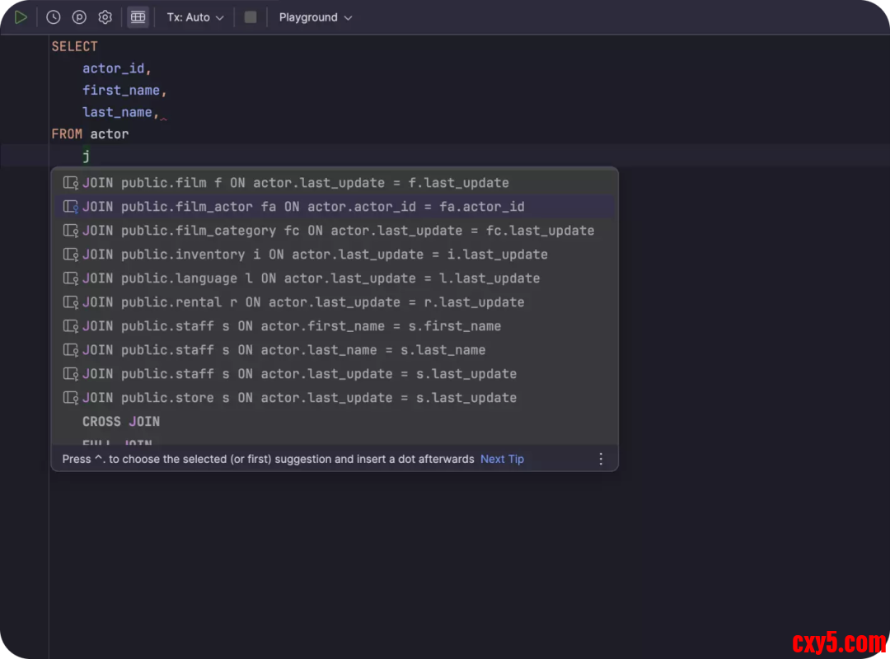This screenshot has width=890, height=659.
Task: Choose the JOIN public.language l suggestion
Action: pos(311,278)
